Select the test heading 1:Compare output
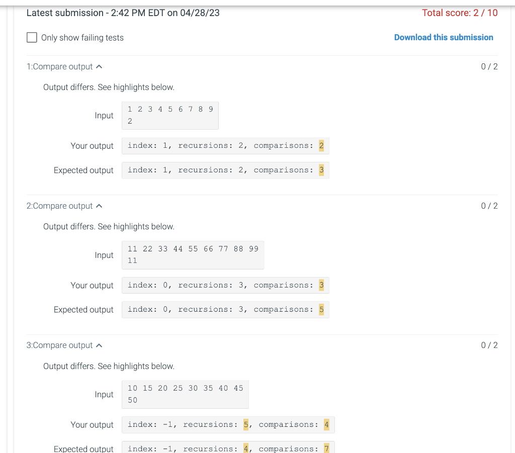Image resolution: width=515 pixels, height=453 pixels. click(x=59, y=66)
